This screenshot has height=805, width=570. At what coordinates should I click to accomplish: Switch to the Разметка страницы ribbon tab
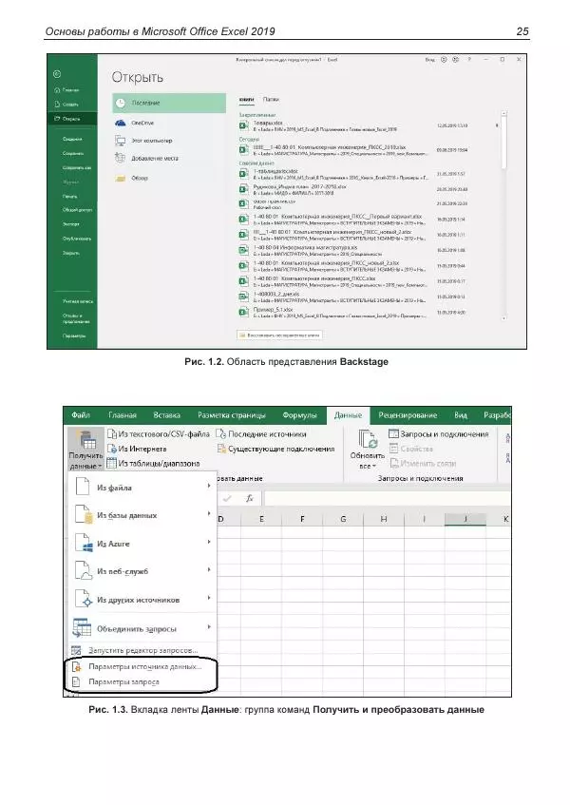(x=232, y=415)
